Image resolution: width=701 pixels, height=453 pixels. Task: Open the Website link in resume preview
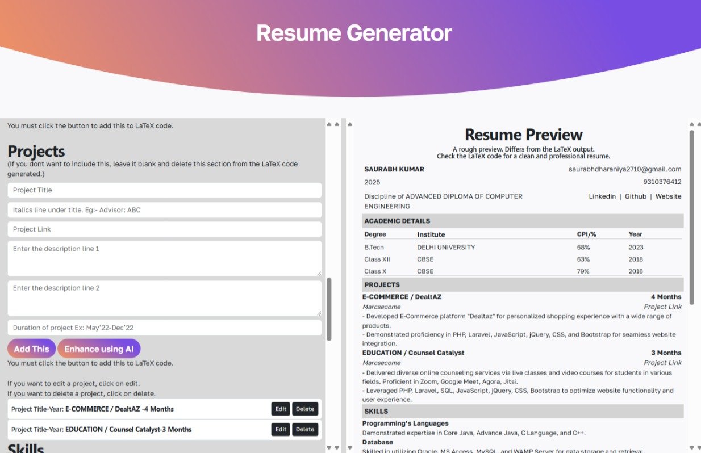coord(668,196)
